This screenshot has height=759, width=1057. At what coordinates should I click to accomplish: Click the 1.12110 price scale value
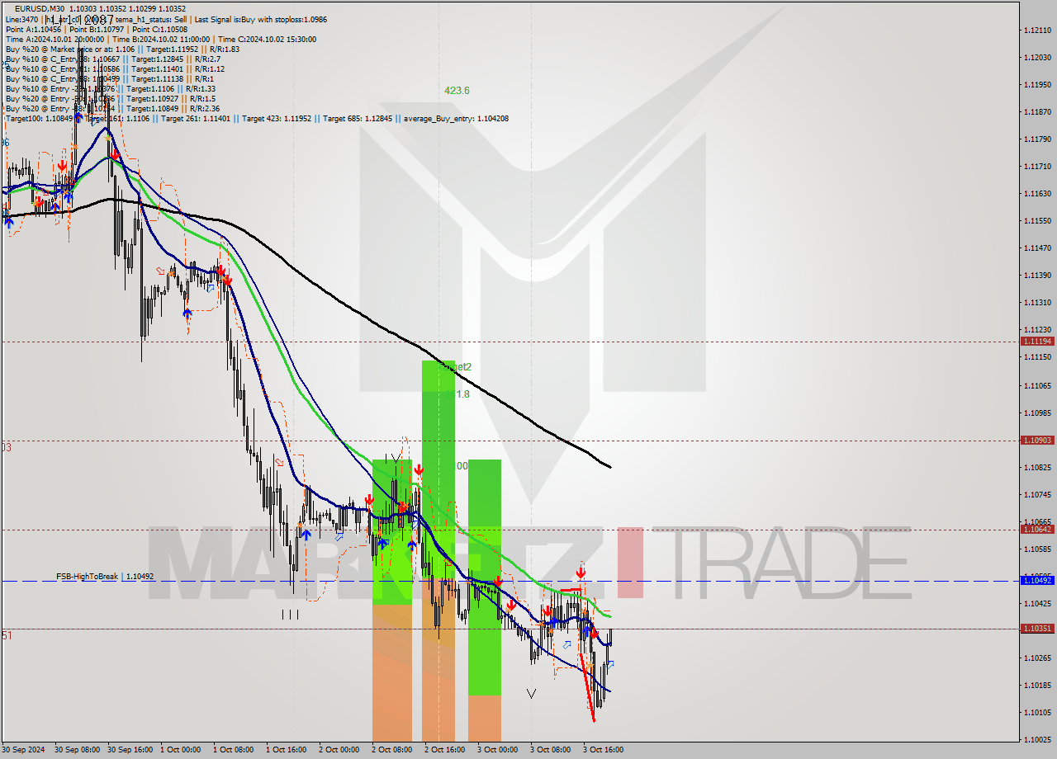(x=1037, y=30)
